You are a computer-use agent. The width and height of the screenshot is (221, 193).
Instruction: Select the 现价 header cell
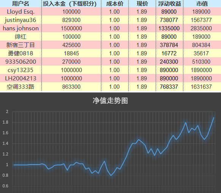142,4
